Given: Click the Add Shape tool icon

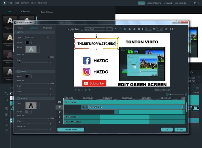Looking at the screenshot, I should 72,29.
